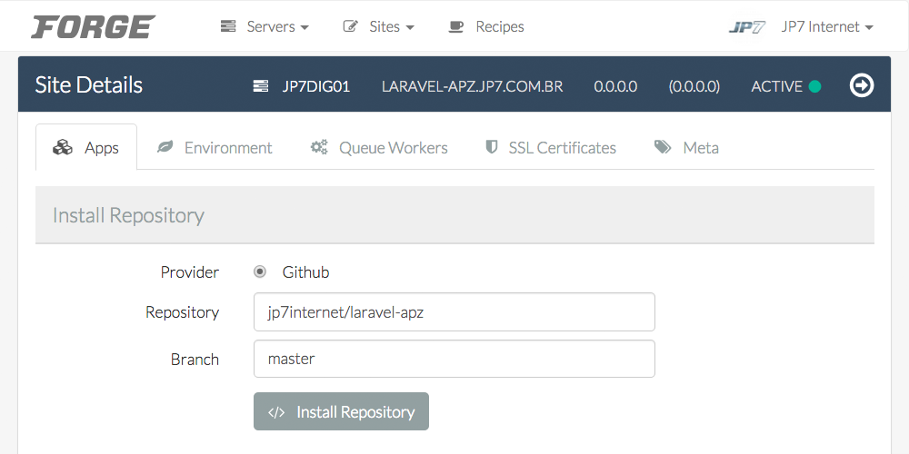Go to Recipes page
Viewport: 909px width, 454px height.
pos(486,26)
